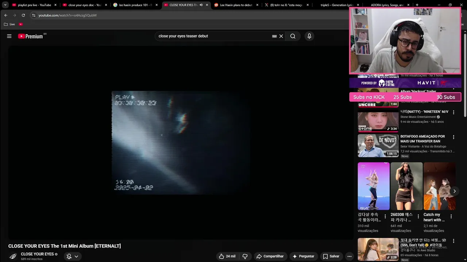Open options menu for the '감다살 후속곡' short
The height and width of the screenshot is (262, 467).
click(385, 217)
